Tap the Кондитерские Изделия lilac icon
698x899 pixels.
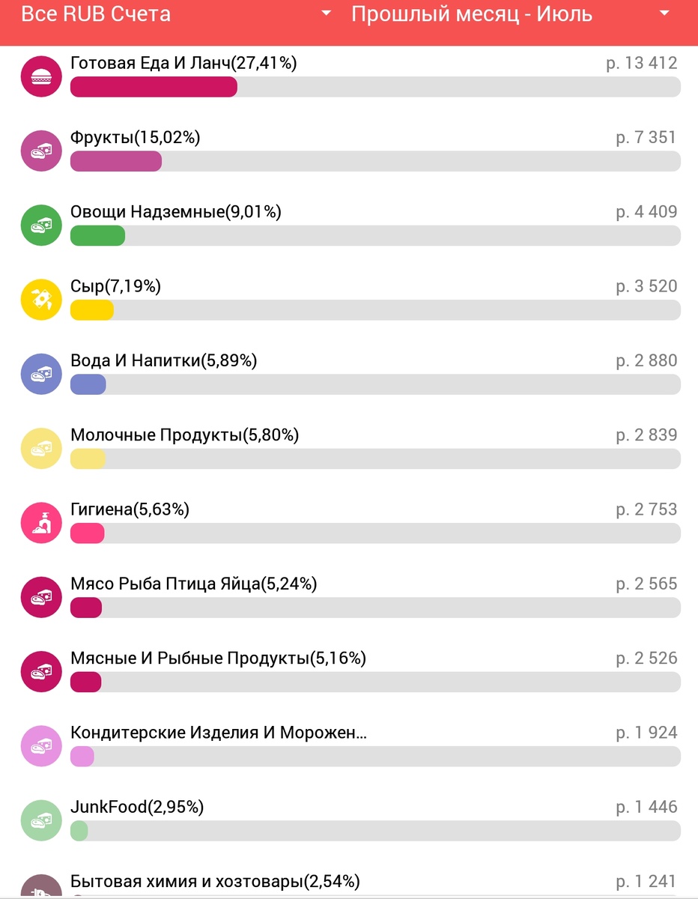(x=40, y=746)
